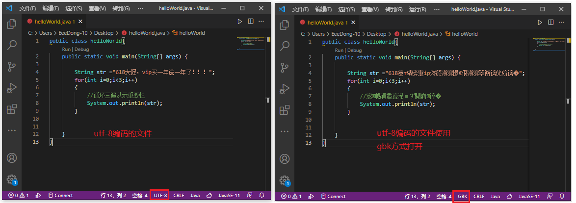The height and width of the screenshot is (203, 576).
Task: Open Explorer in the UTF-8 window's activity bar
Action: tap(12, 24)
